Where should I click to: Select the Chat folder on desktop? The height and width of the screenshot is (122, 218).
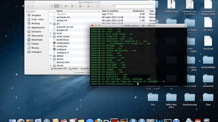[208, 99]
